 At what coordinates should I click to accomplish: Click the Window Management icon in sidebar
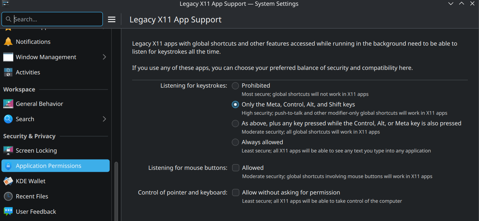8,57
